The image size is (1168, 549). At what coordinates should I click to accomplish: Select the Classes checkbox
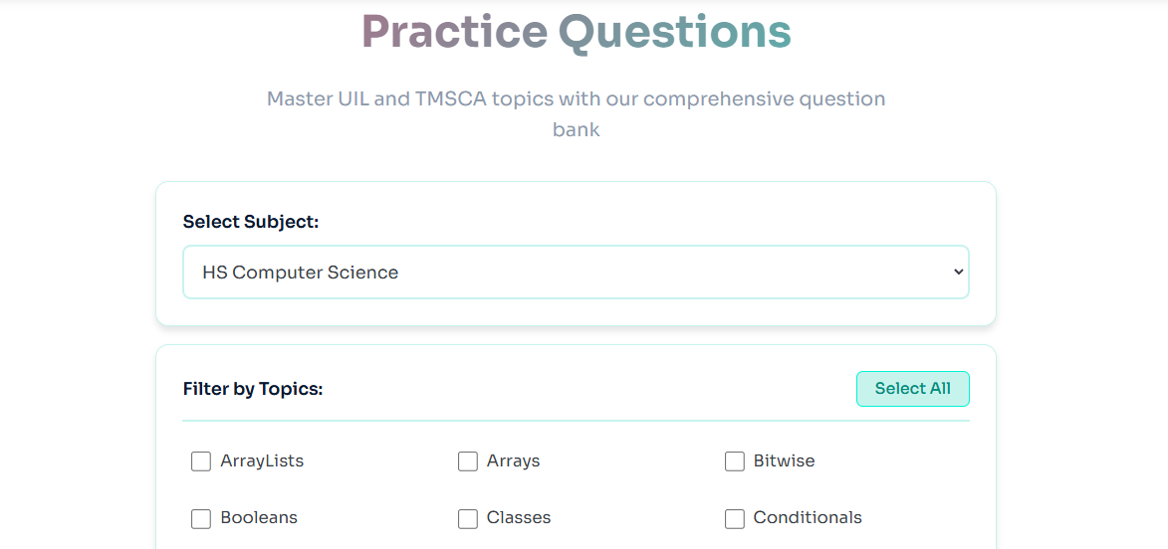[468, 518]
